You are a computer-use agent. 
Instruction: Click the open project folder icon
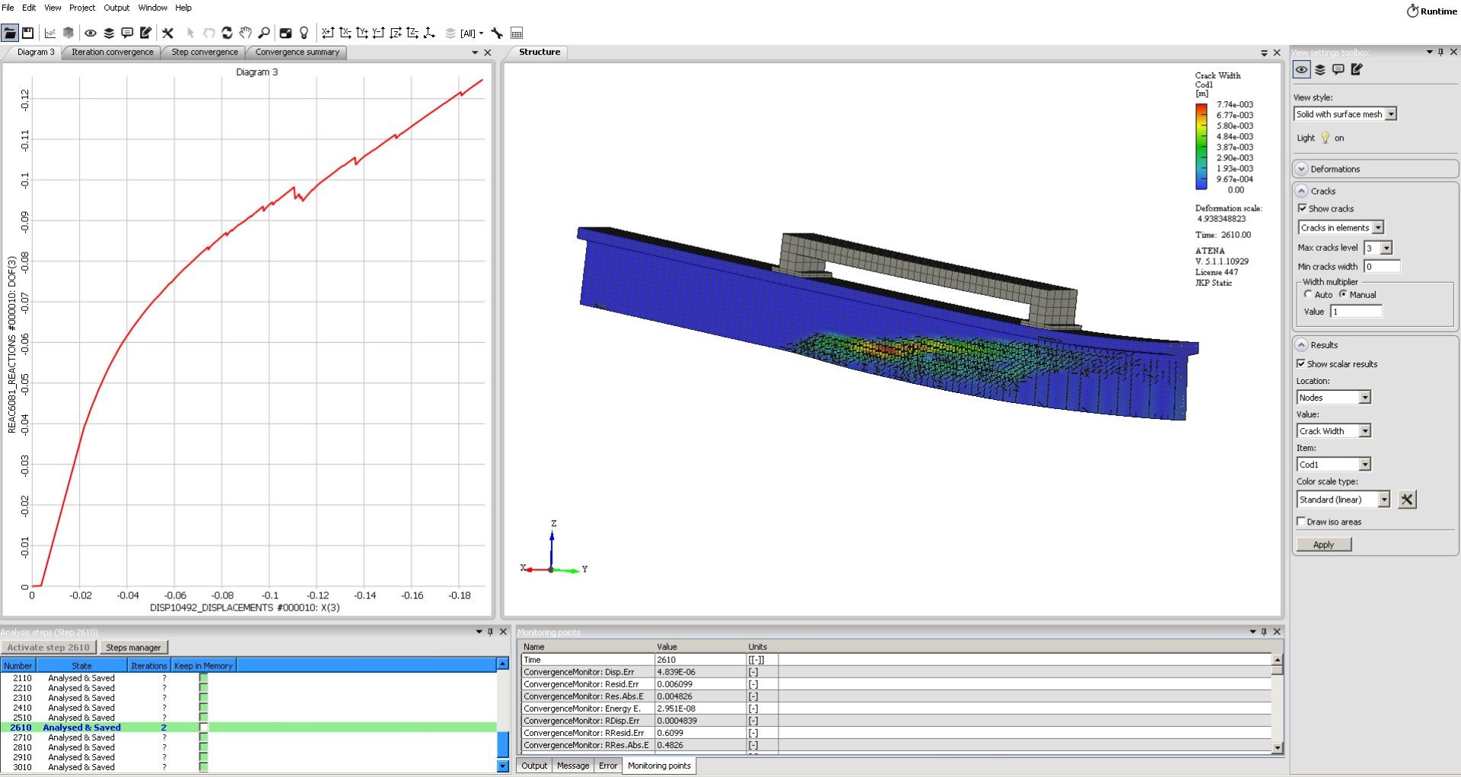pyautogui.click(x=10, y=33)
